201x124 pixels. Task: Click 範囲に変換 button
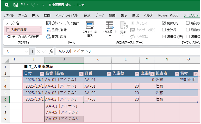[56, 37]
